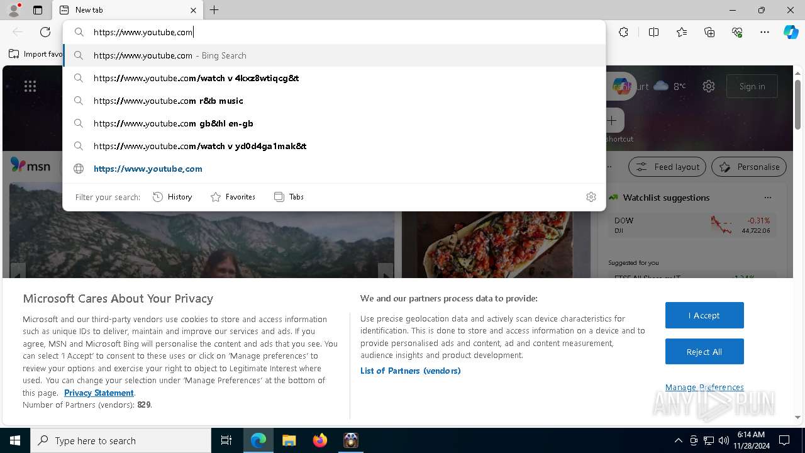Screen dimensions: 805x453
Task: Open the Copilot sidebar icon
Action: [791, 32]
